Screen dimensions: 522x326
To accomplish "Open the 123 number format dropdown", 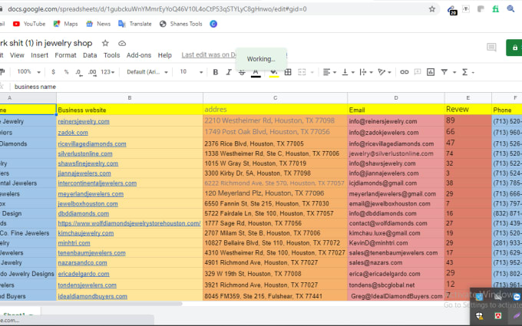I will [x=107, y=72].
